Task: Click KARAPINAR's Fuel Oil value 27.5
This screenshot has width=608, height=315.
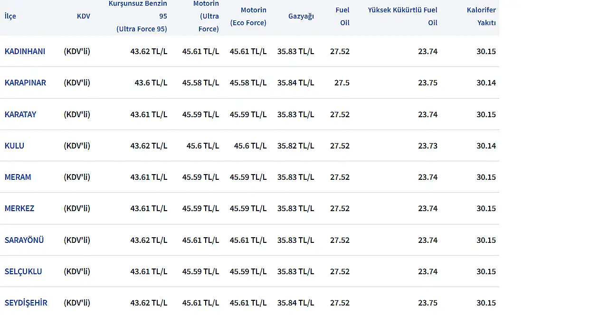Action: [342, 83]
